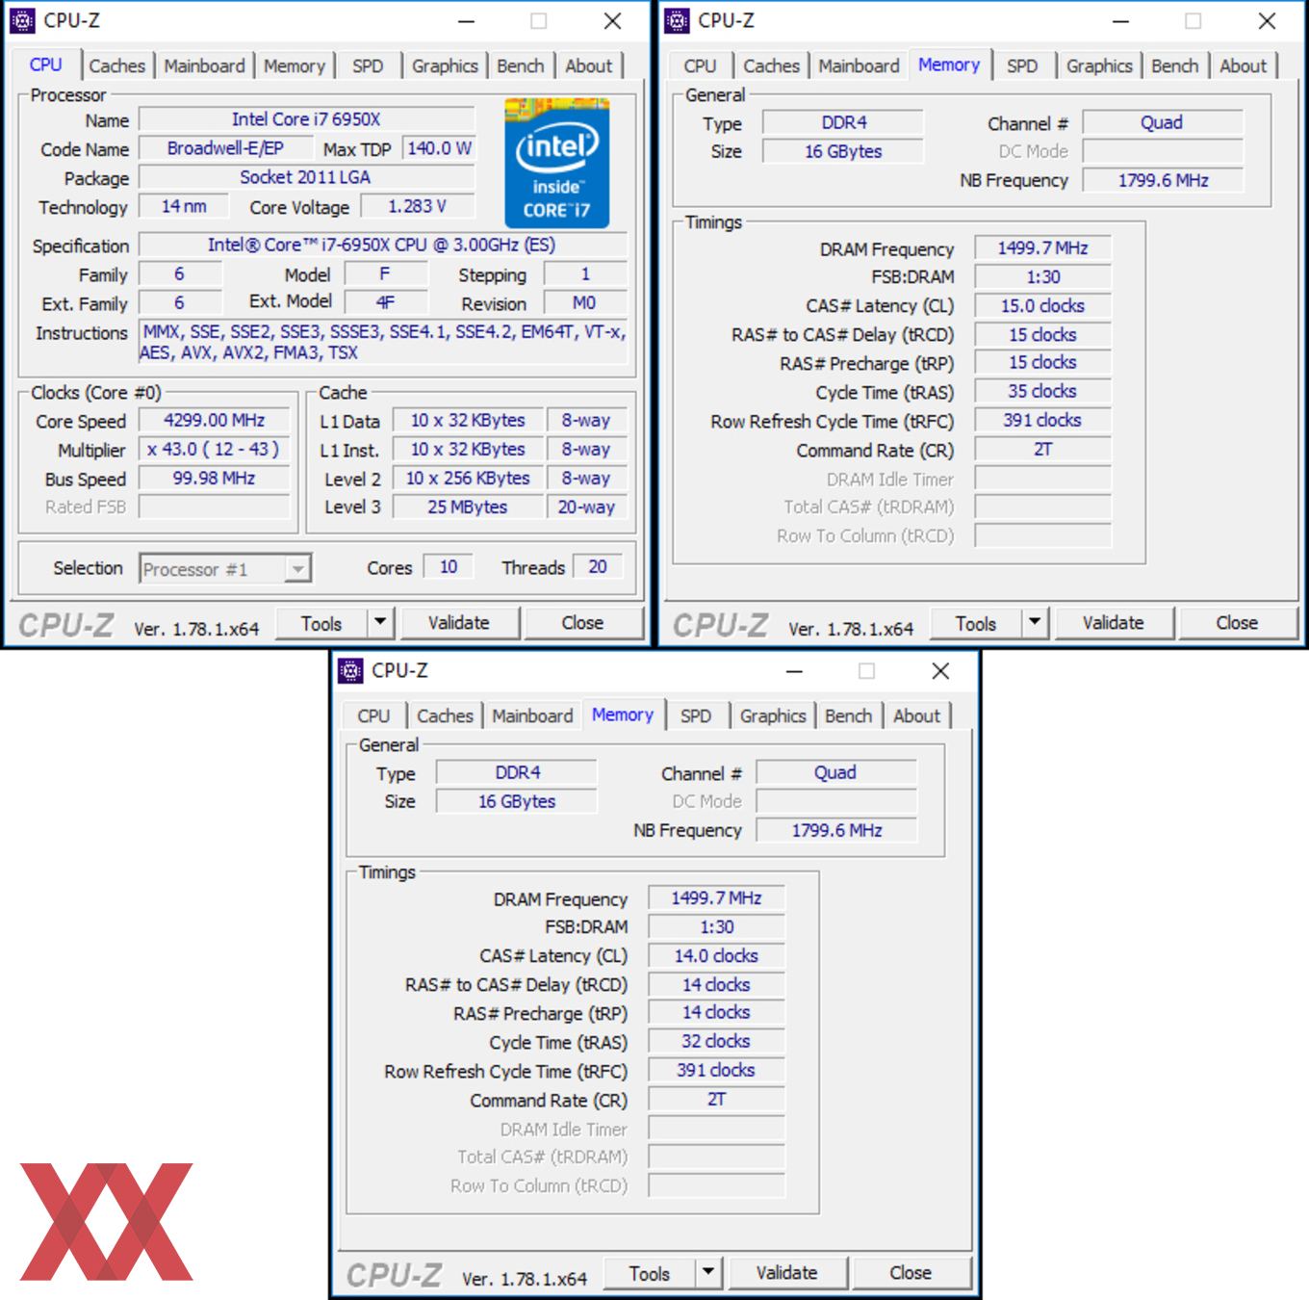Click CPU-Z app icon in bottom window titlebar

click(351, 670)
